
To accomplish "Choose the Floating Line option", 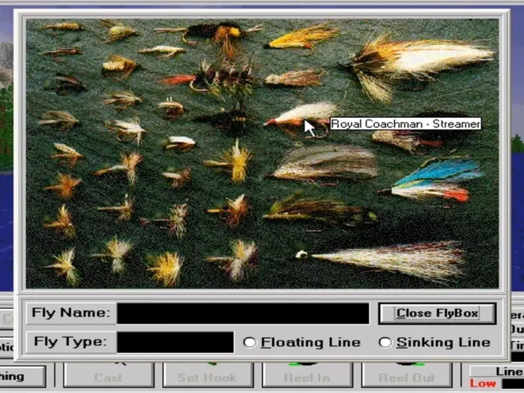I will (302, 342).
